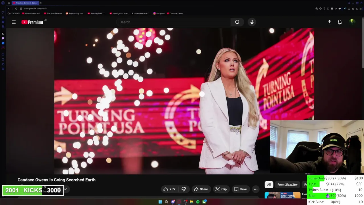Open the My Flow send arrow icon
The height and width of the screenshot is (205, 364).
[336, 9]
